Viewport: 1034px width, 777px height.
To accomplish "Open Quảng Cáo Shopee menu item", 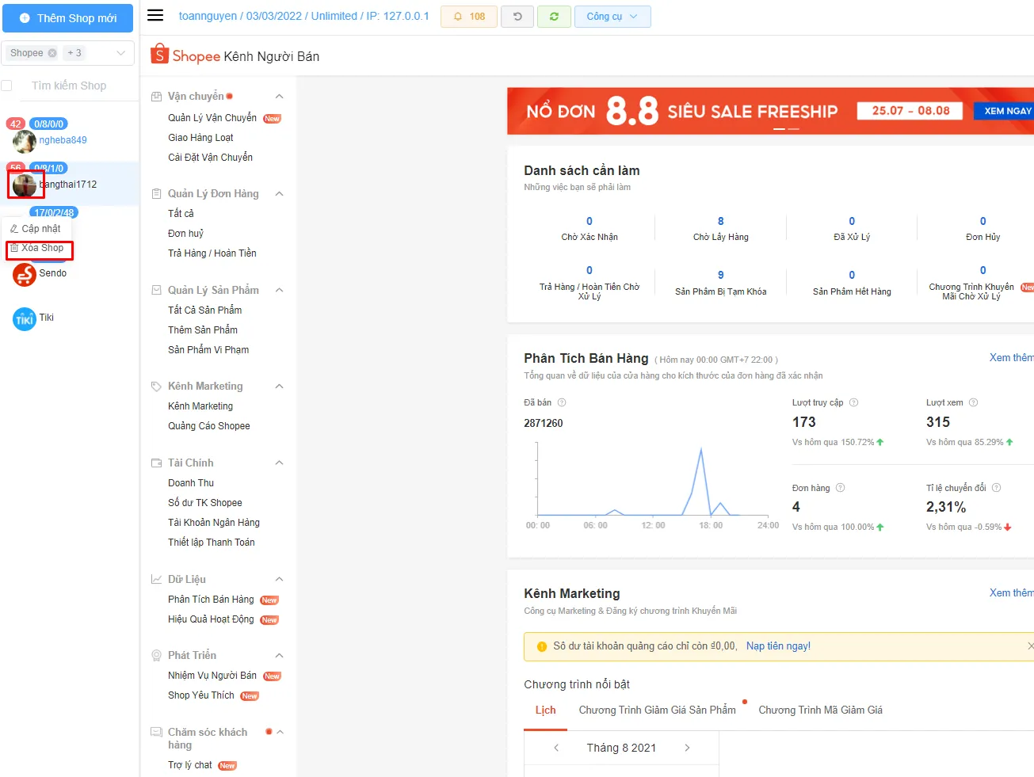I will [209, 426].
